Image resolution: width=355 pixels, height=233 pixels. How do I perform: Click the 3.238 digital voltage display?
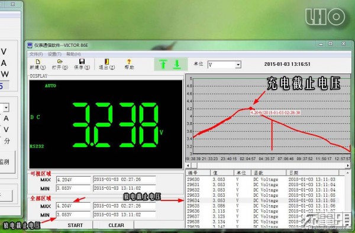click(x=115, y=125)
